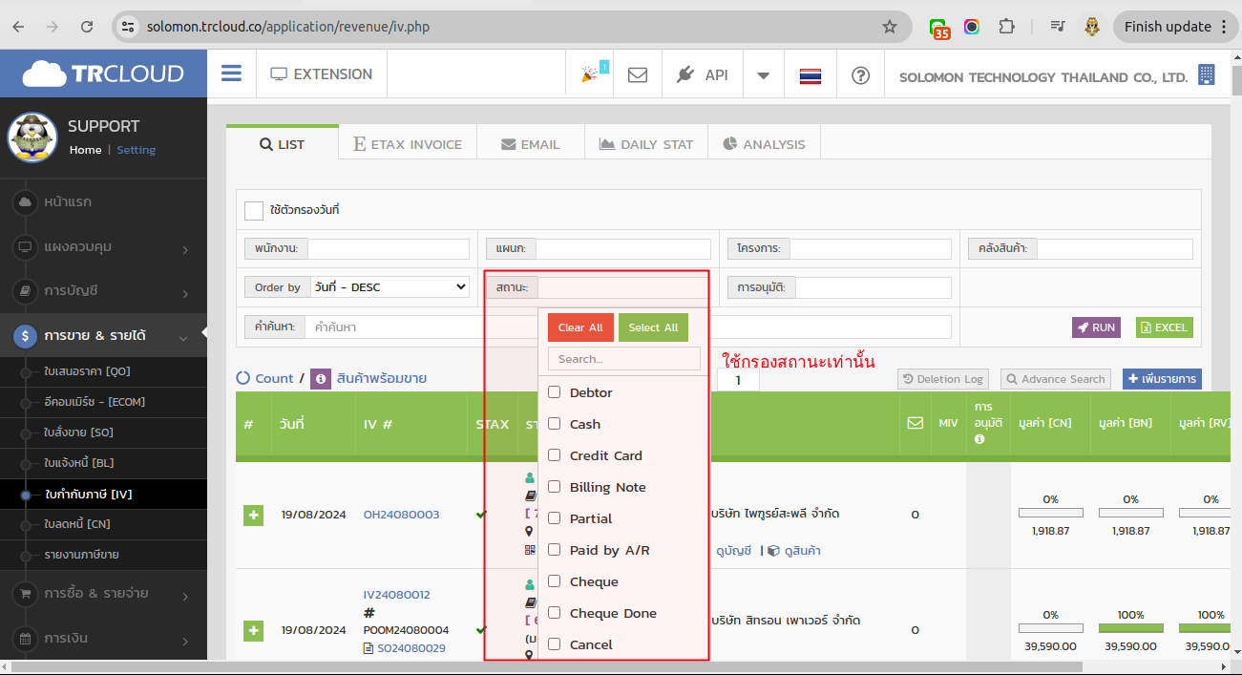This screenshot has height=675, width=1242.
Task: Tick the Cancel status checkbox
Action: [x=554, y=644]
